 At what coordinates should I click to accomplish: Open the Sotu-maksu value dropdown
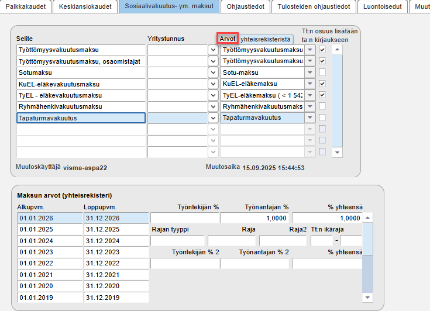[310, 72]
